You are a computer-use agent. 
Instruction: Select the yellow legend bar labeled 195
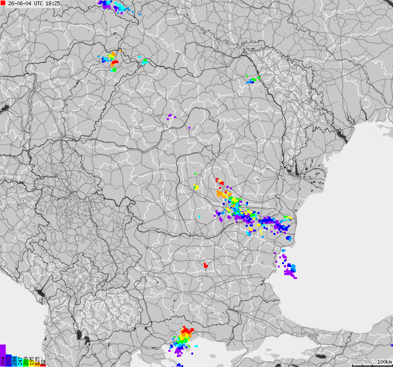click(x=32, y=363)
